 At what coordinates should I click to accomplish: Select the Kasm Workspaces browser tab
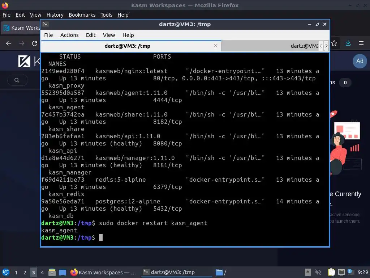click(21, 28)
